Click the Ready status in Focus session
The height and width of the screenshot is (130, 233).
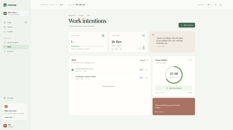pyautogui.click(x=190, y=60)
